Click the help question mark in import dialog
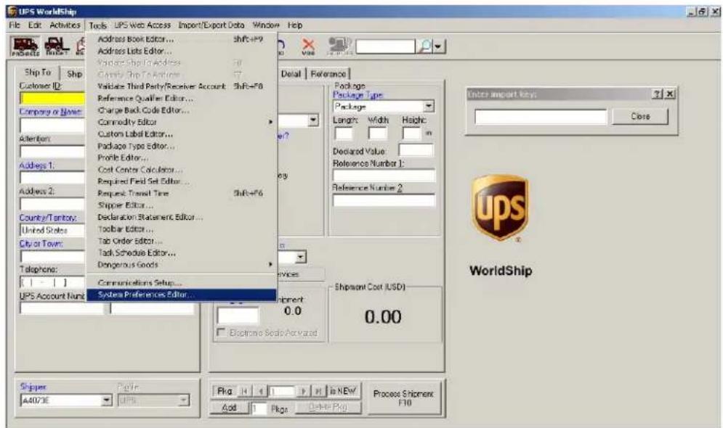The height and width of the screenshot is (428, 723). click(x=657, y=94)
